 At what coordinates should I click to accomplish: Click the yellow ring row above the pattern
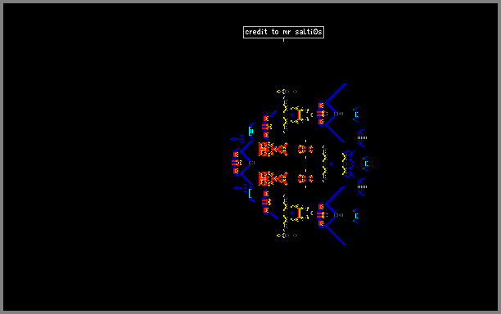pyautogui.click(x=287, y=92)
